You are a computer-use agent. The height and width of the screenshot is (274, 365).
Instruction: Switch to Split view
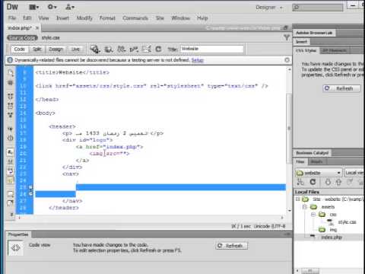[x=37, y=49]
